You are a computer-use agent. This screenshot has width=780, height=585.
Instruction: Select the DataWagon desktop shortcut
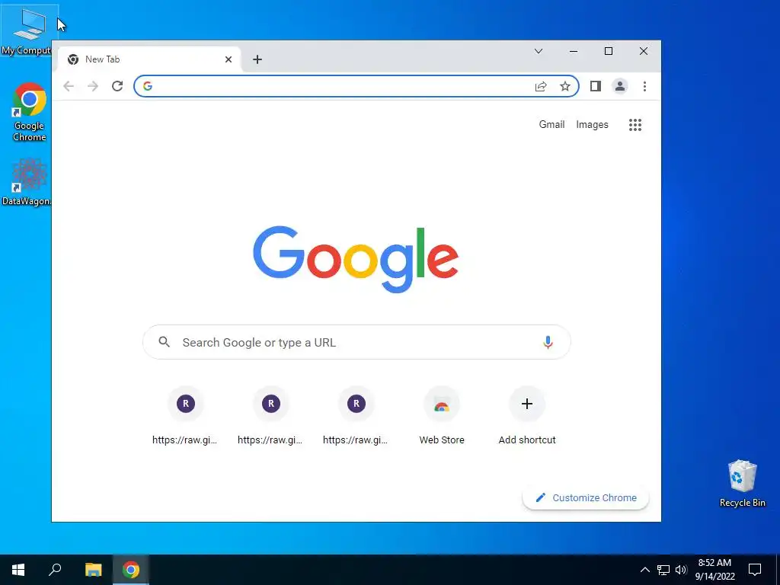pos(27,182)
